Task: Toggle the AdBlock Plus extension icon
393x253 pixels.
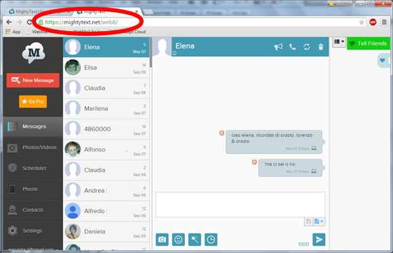Action: point(373,22)
